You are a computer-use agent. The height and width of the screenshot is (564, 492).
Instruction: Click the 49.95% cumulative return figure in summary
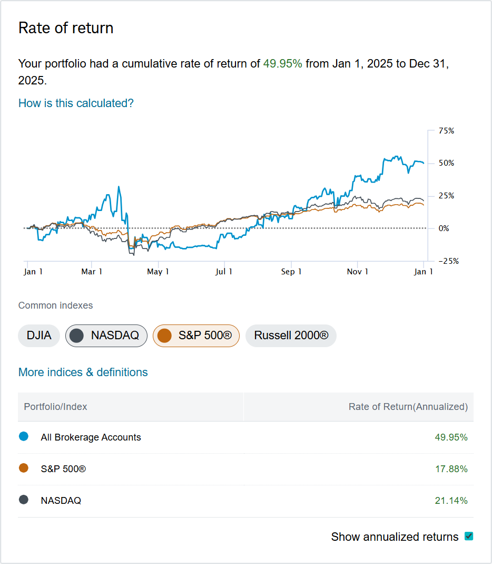tap(283, 64)
